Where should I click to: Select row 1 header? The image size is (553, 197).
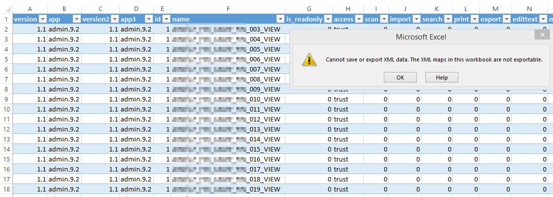(7, 19)
